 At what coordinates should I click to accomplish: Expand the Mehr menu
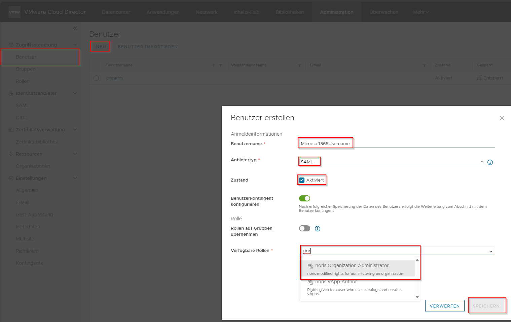tap(421, 12)
